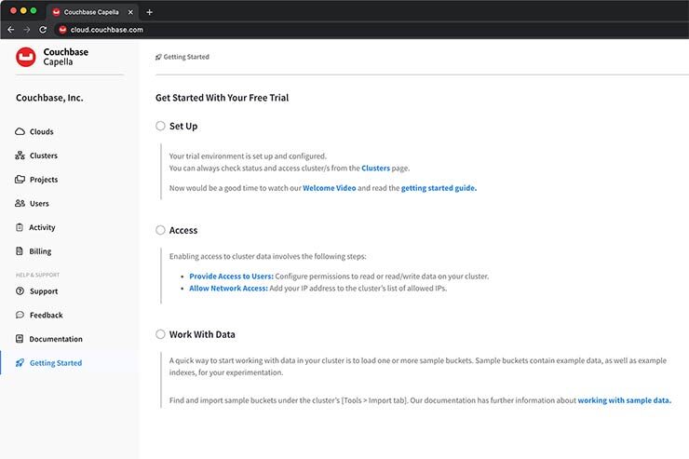The image size is (689, 459).
Task: Click the browser address bar
Action: click(x=279, y=30)
